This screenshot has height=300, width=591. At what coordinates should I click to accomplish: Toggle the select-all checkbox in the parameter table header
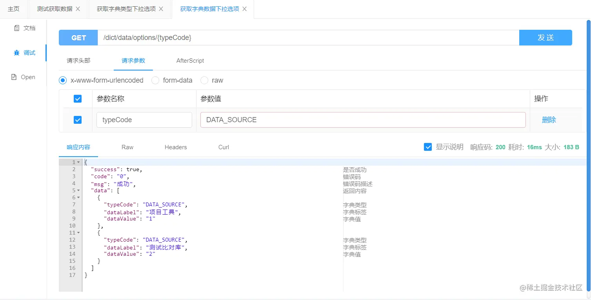[78, 99]
